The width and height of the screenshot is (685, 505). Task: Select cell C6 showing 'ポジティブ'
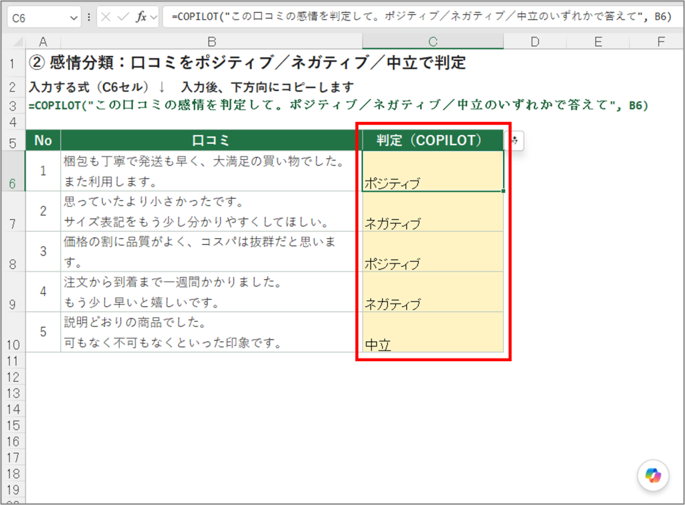[x=433, y=171]
